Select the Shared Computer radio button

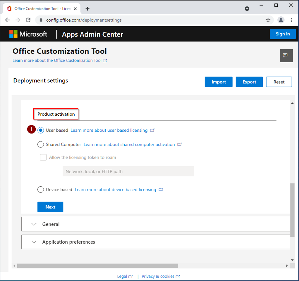[x=41, y=145]
